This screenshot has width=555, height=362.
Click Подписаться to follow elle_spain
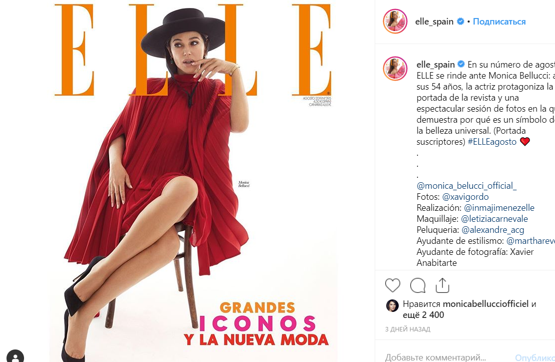click(499, 22)
